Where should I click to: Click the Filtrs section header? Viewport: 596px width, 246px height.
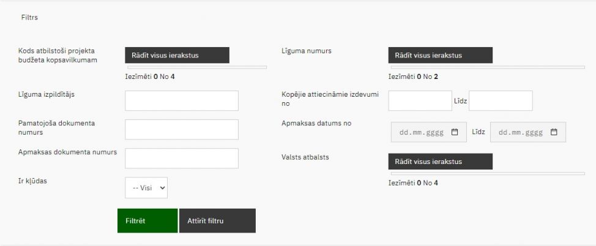pyautogui.click(x=29, y=18)
